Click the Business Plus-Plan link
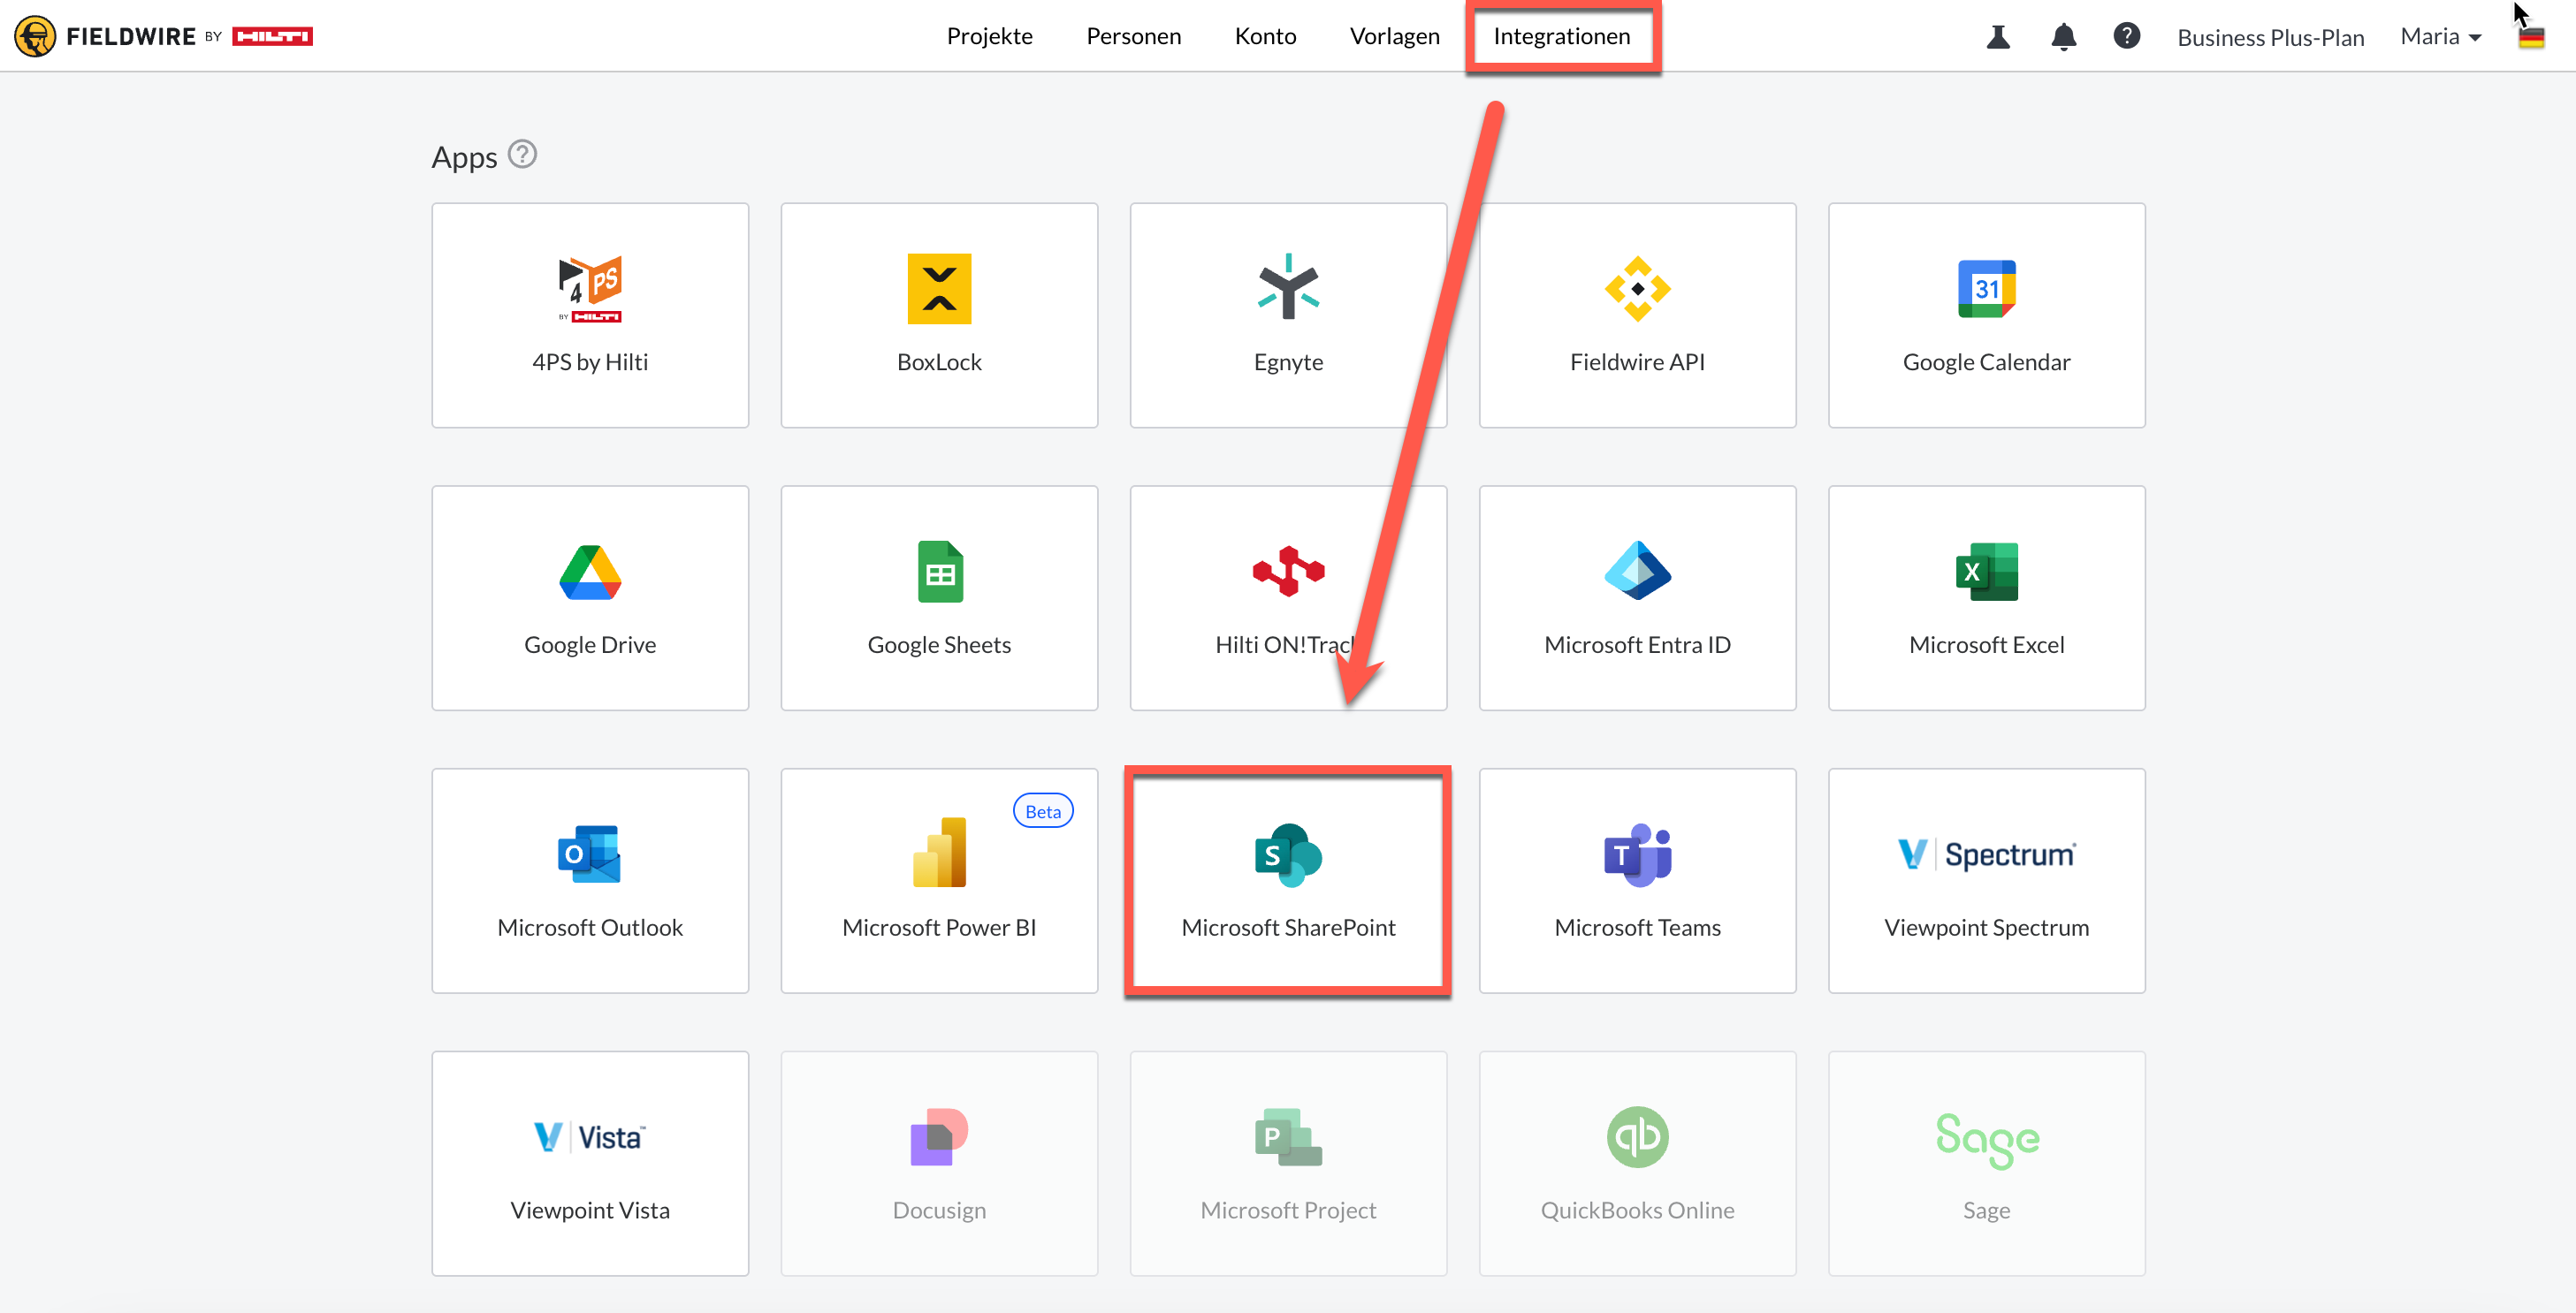Viewport: 2576px width, 1313px height. click(x=2270, y=38)
